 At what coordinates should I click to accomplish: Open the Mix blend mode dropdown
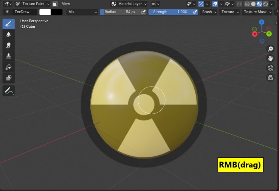[x=82, y=12]
